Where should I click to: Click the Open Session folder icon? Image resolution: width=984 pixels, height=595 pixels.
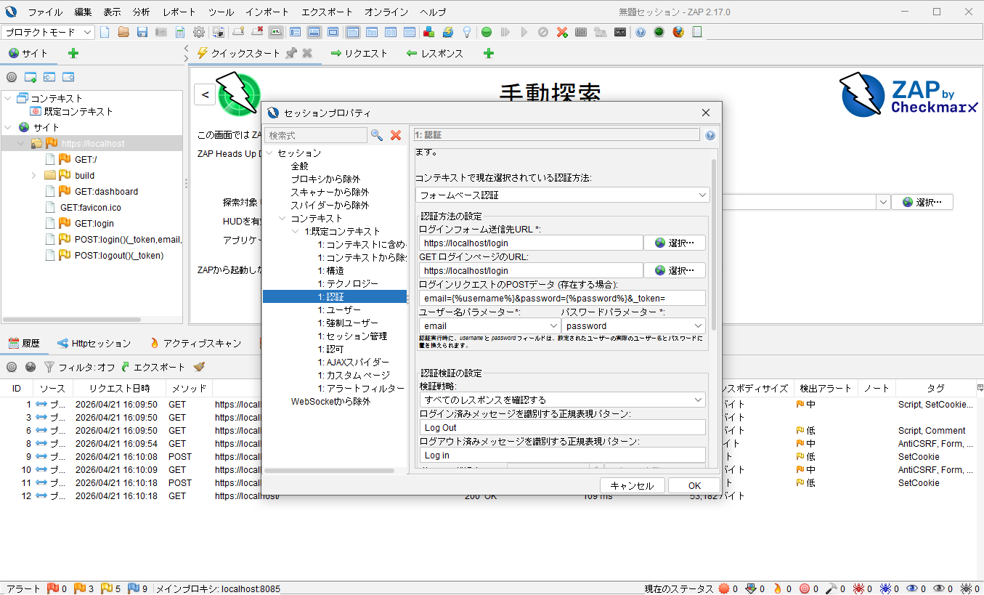(123, 32)
